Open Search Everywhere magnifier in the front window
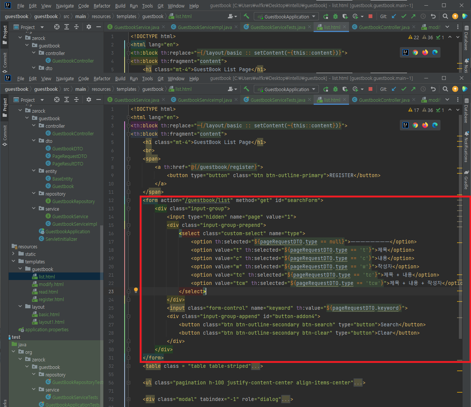This screenshot has height=407, width=471. tap(445, 89)
